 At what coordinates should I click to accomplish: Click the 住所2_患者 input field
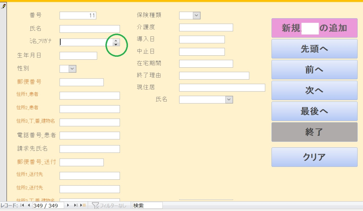pyautogui.click(x=90, y=109)
